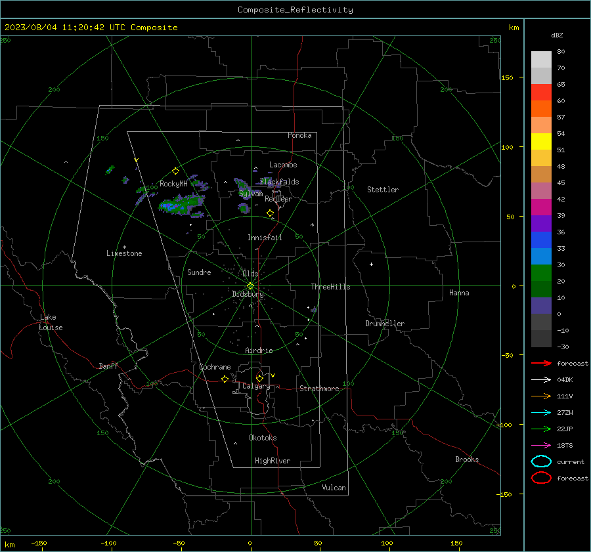591x552 pixels.
Task: Select the RockyMH station label
Action: coord(173,184)
